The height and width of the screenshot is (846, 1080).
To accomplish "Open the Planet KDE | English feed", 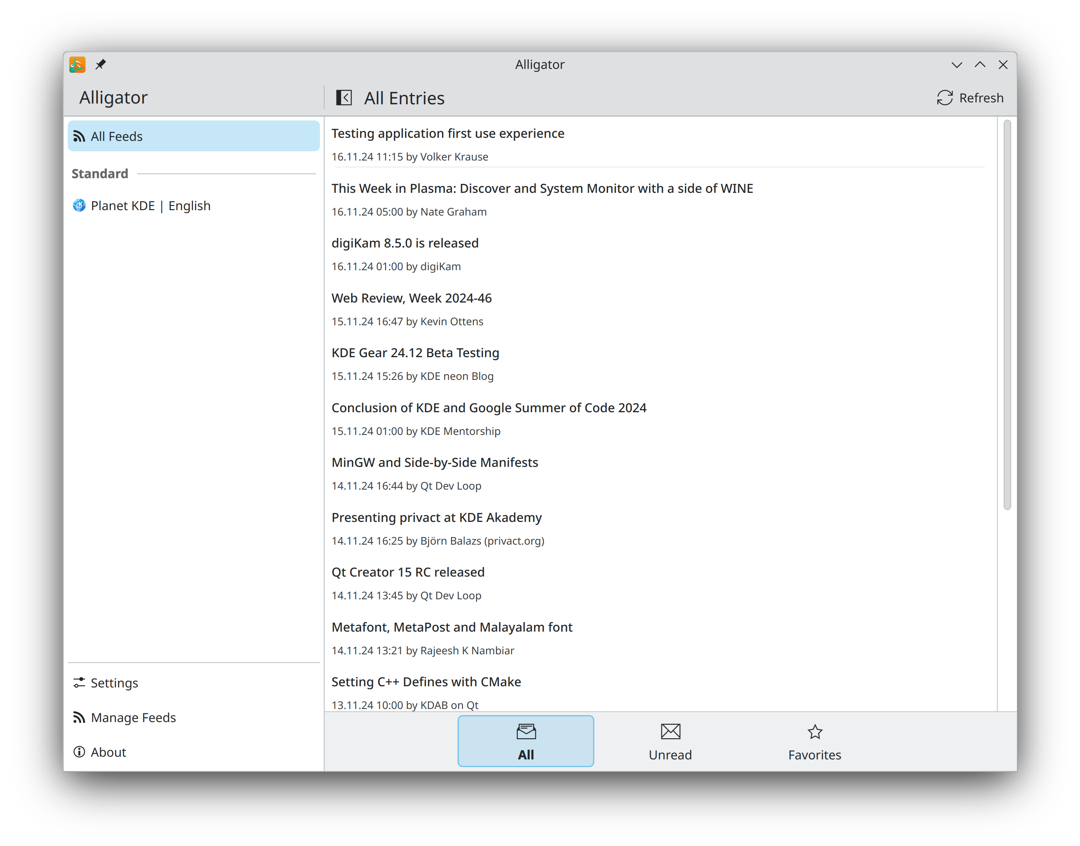I will 150,206.
